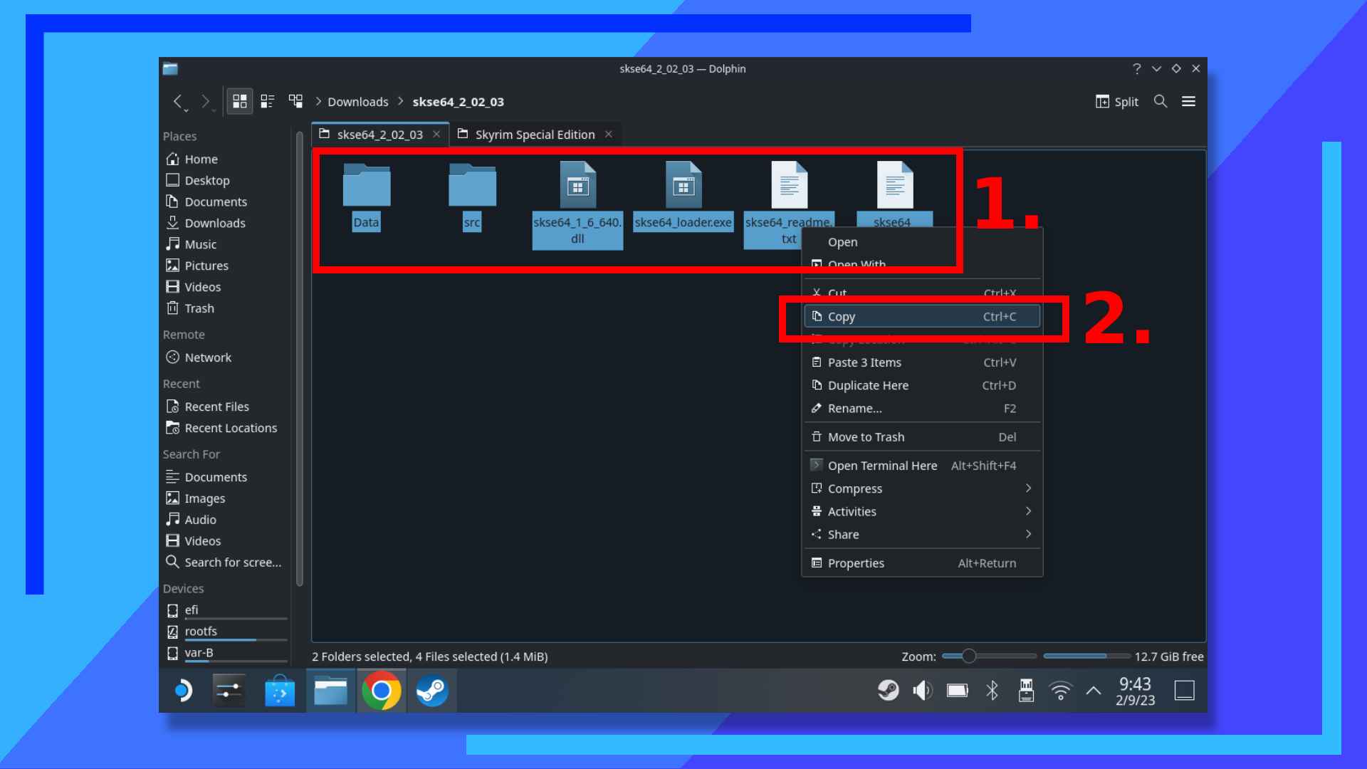Open Chrome from the taskbar
Screen dimensions: 1367x769
(382, 691)
